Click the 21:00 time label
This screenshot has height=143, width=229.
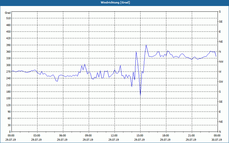click(191, 136)
